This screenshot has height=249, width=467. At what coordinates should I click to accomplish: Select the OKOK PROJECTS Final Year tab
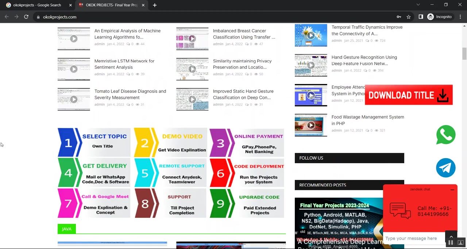pyautogui.click(x=112, y=5)
